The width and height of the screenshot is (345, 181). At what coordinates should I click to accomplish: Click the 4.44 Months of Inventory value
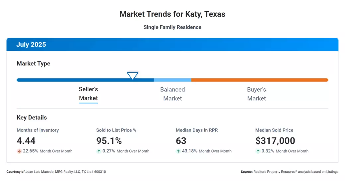click(x=26, y=141)
